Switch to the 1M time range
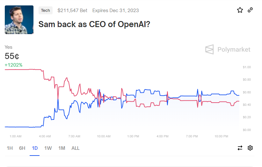This screenshot has height=167, width=262. [x=62, y=148]
